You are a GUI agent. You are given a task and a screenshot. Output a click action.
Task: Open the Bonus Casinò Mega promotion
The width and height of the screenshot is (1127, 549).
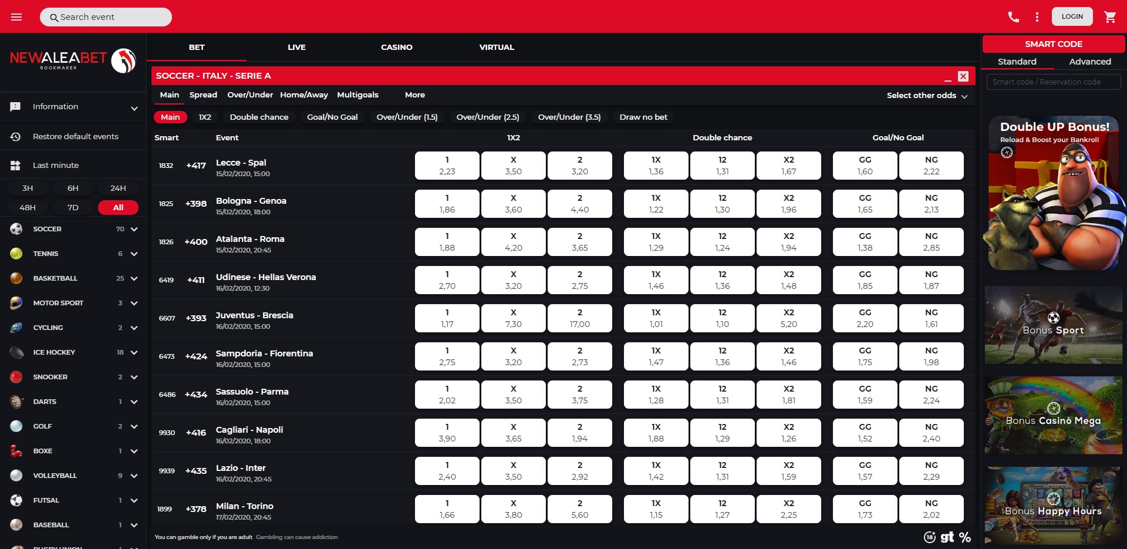coord(1054,416)
